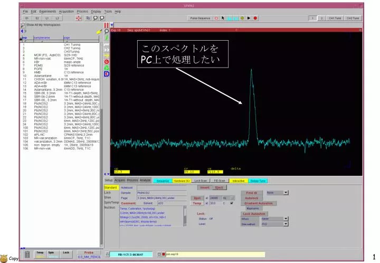The height and width of the screenshot is (263, 380).
Task: Click the Spin button in Setup panel
Action: click(x=197, y=198)
